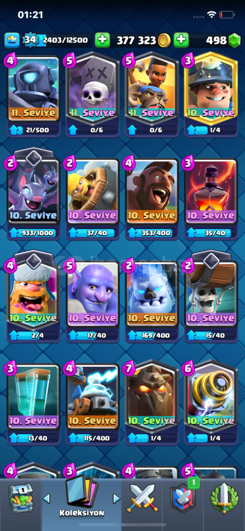
Task: Select the Hog Rider card
Action: [152, 198]
